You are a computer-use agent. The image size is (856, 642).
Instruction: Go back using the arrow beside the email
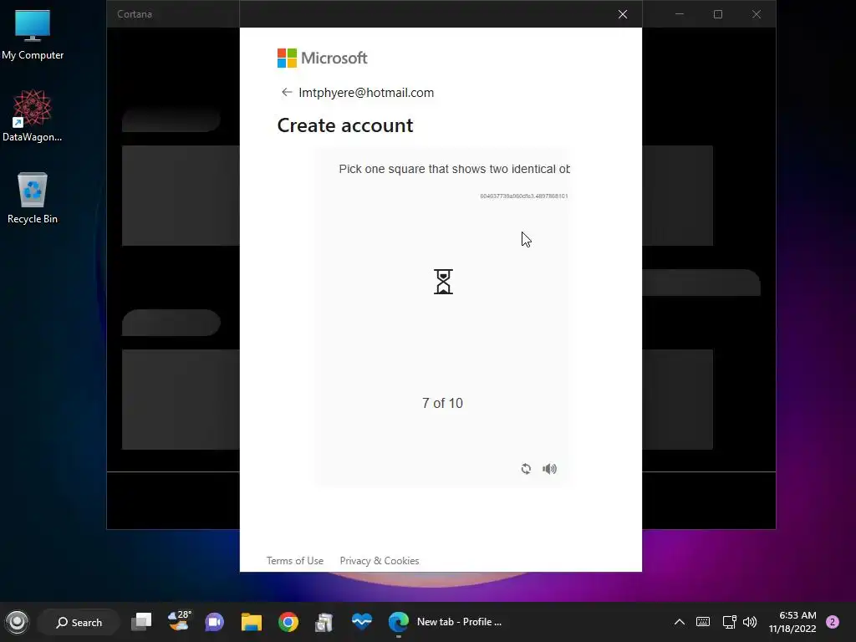(287, 92)
